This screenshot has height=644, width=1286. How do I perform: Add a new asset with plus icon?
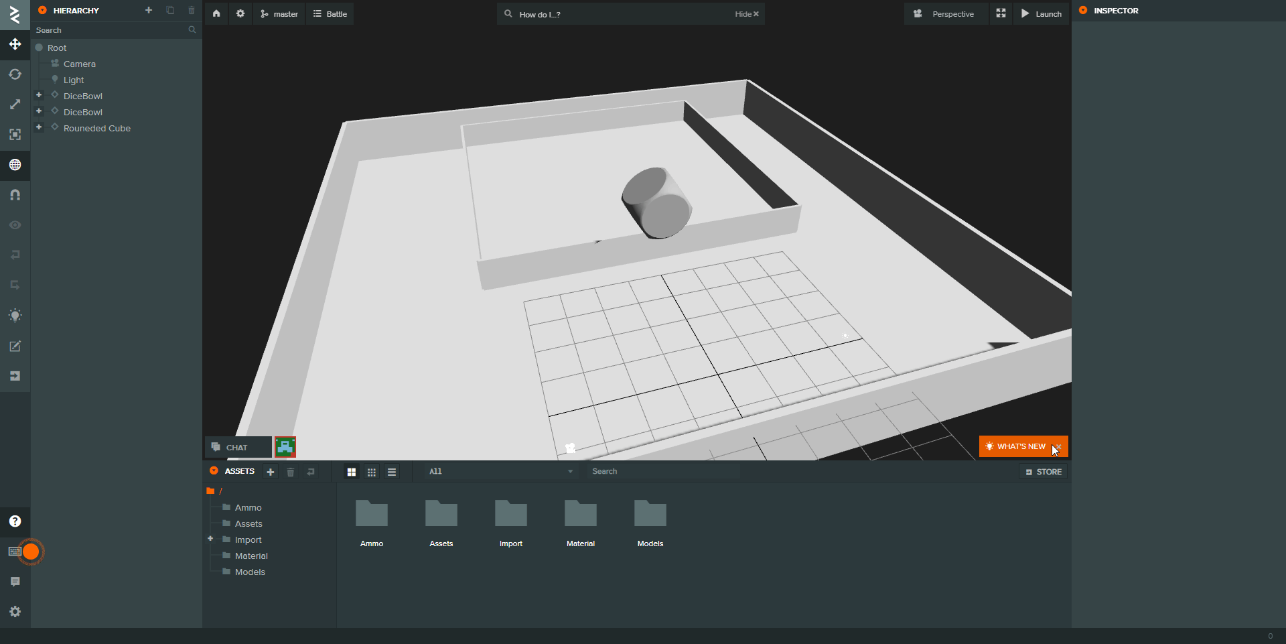pyautogui.click(x=271, y=472)
